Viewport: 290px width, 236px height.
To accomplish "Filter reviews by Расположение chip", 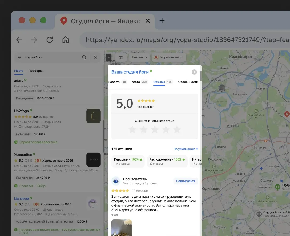I will click(167, 161).
